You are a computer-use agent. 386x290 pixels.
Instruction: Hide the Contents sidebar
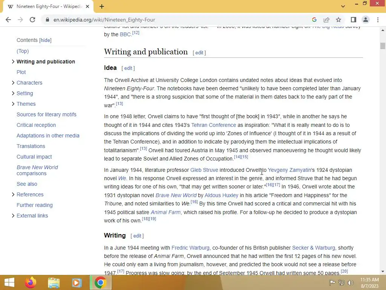click(45, 40)
